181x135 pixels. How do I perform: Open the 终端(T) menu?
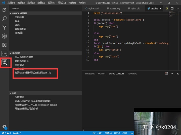click(x=72, y=3)
